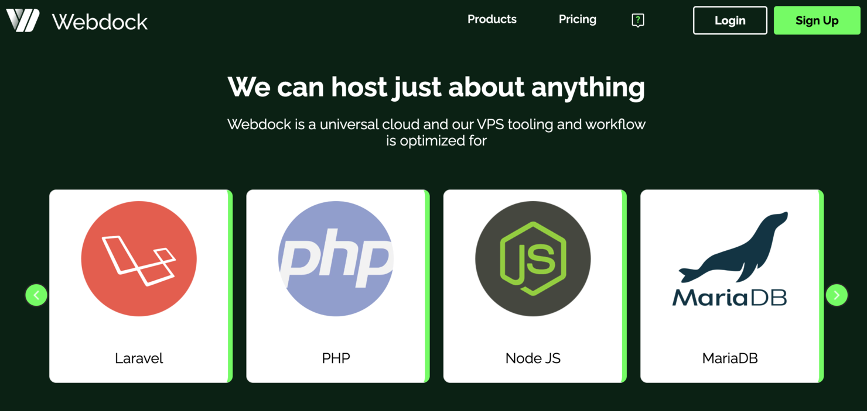Open the Pricing page from navbar
Viewport: 867px width, 411px height.
tap(577, 19)
